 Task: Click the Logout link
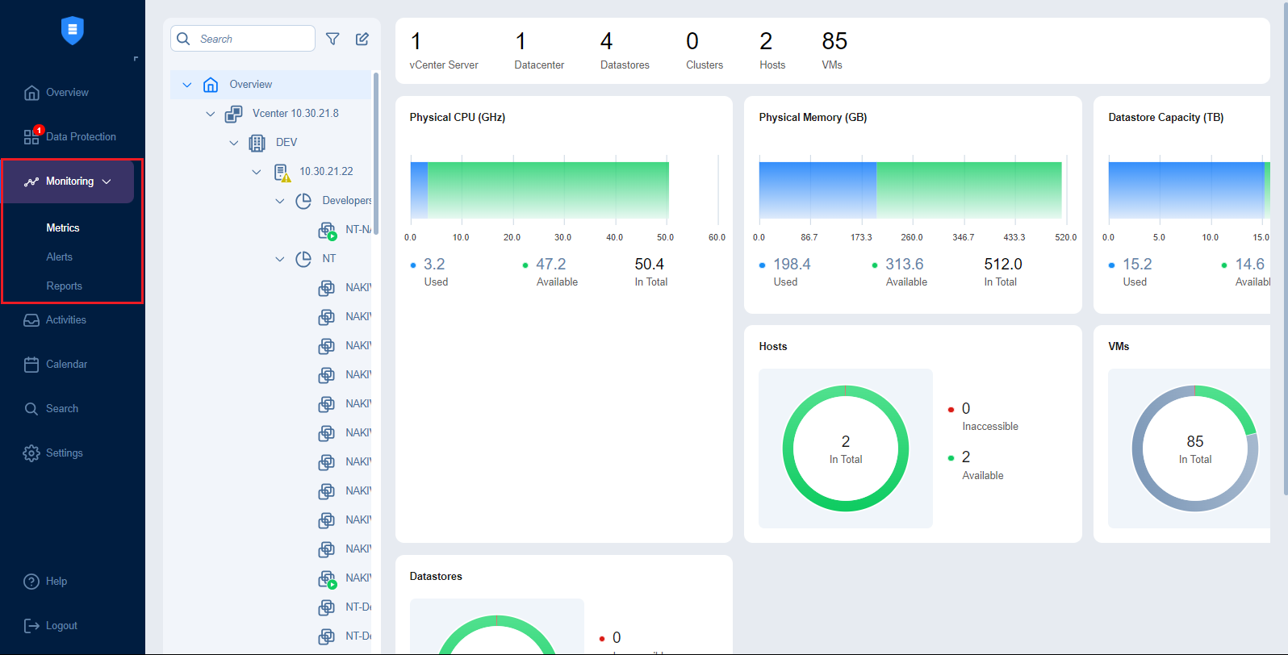click(x=61, y=625)
